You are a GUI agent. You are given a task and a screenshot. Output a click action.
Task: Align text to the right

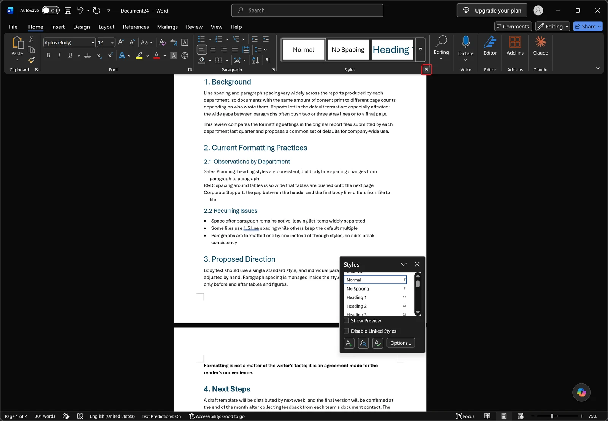click(x=224, y=50)
